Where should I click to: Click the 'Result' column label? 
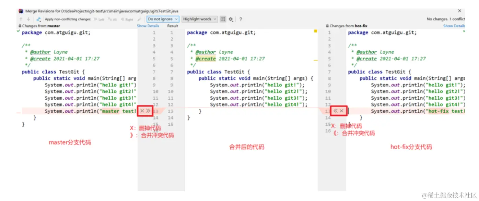coord(173,26)
